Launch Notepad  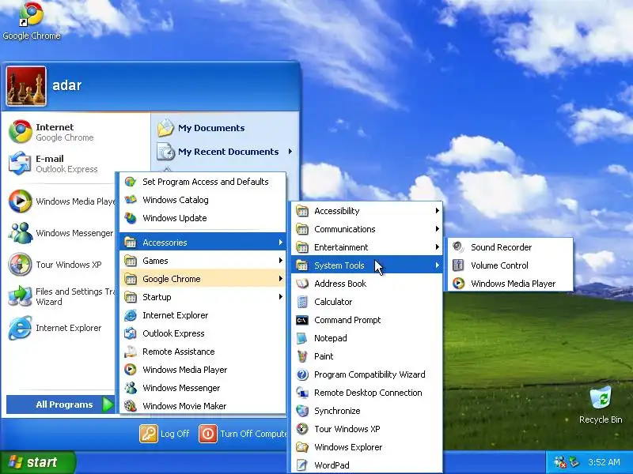(367, 338)
